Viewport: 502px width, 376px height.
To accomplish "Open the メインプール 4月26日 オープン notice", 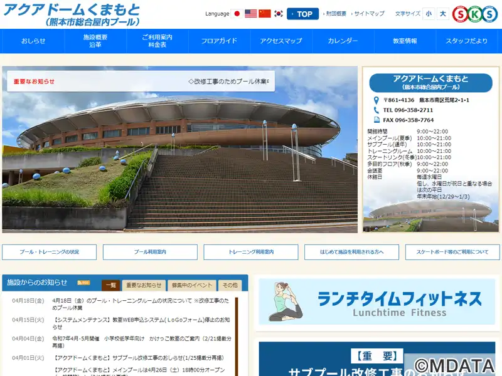I will tap(139, 372).
